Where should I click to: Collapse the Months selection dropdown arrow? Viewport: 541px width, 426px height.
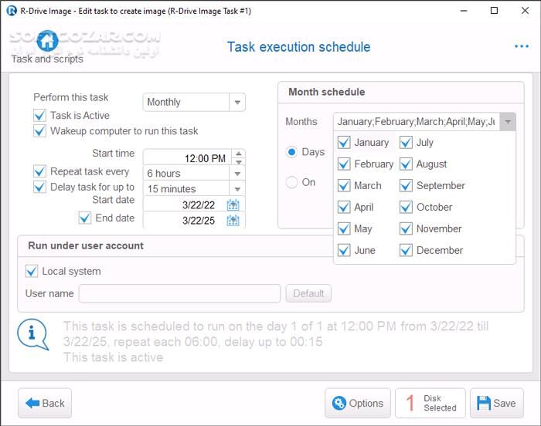coord(507,122)
